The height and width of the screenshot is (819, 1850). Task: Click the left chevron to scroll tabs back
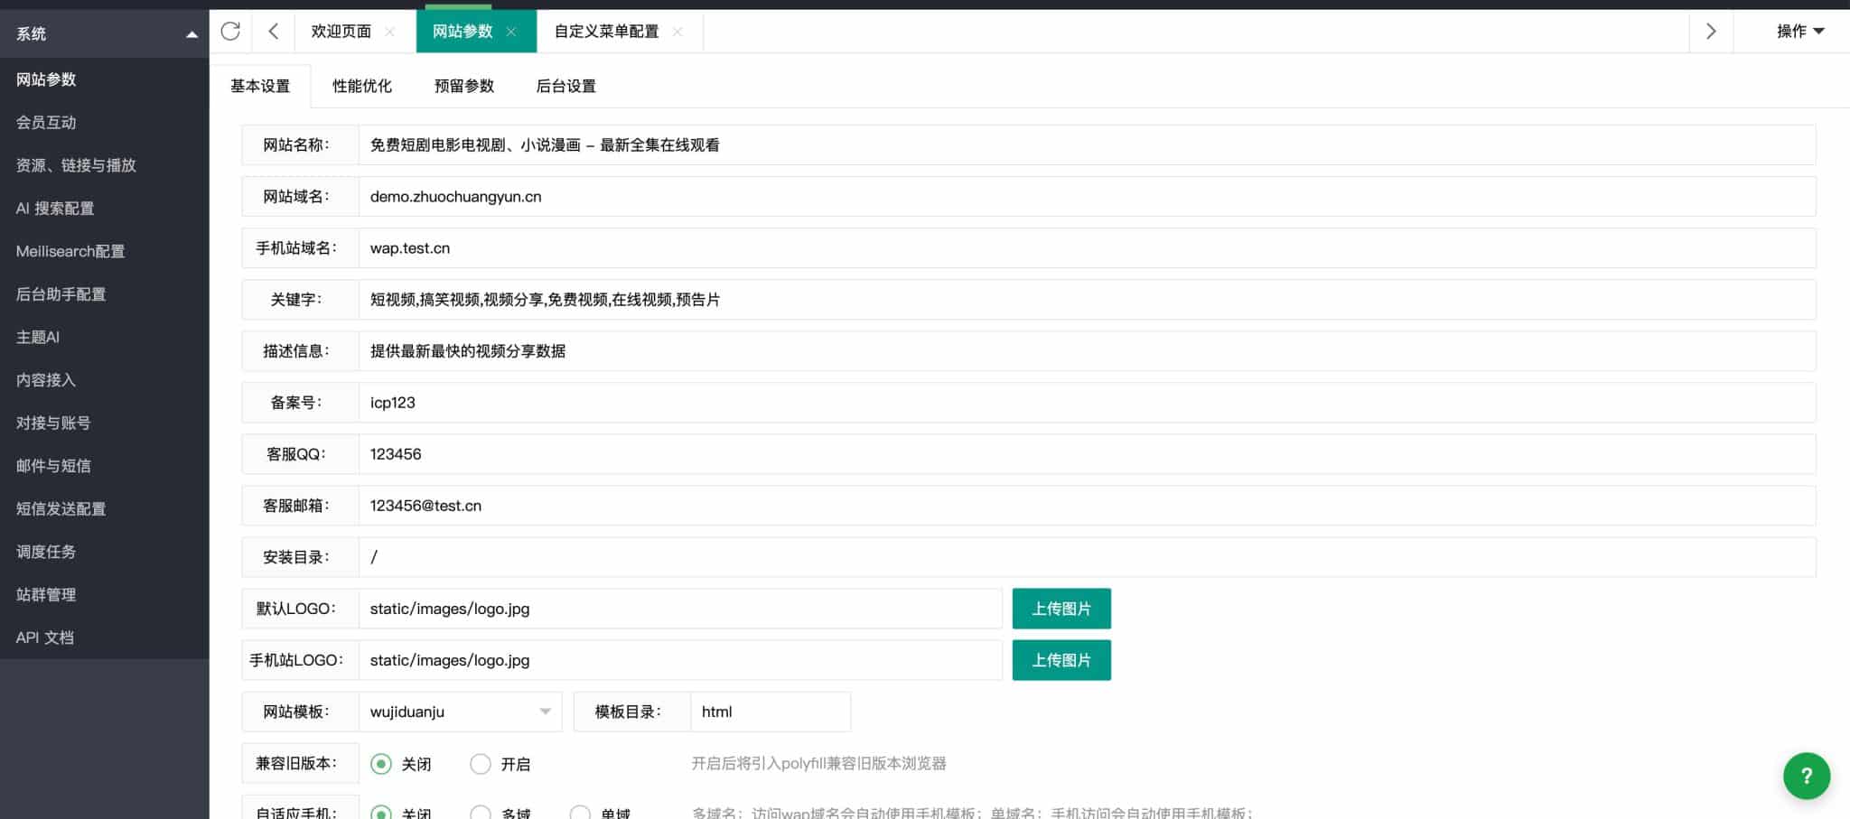point(274,32)
